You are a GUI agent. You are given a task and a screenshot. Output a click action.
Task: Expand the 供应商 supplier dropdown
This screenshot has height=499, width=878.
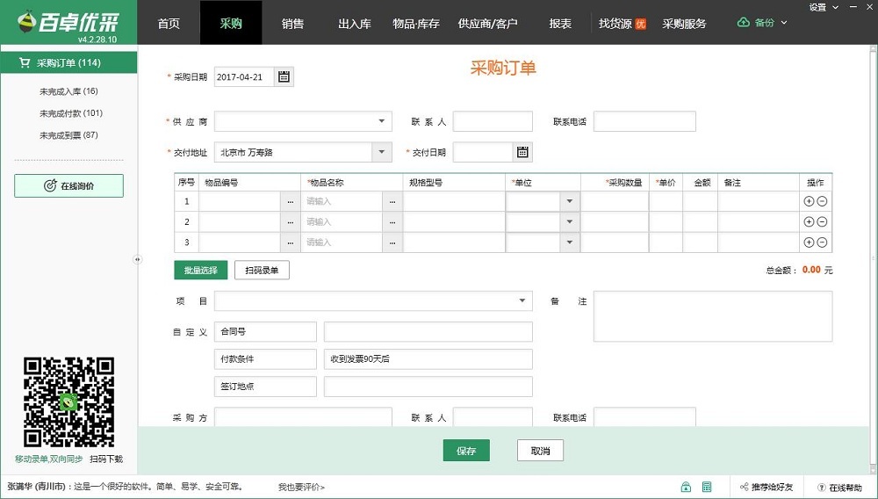coord(381,121)
